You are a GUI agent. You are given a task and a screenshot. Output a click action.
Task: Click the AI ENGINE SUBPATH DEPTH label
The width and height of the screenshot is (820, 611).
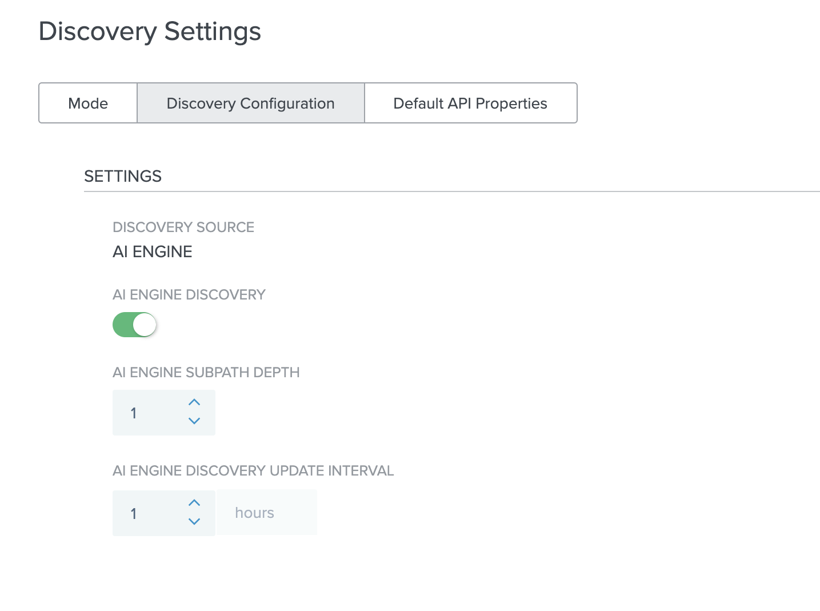point(206,373)
